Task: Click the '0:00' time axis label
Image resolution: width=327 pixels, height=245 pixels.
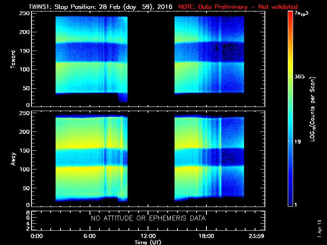Action: [36, 236]
